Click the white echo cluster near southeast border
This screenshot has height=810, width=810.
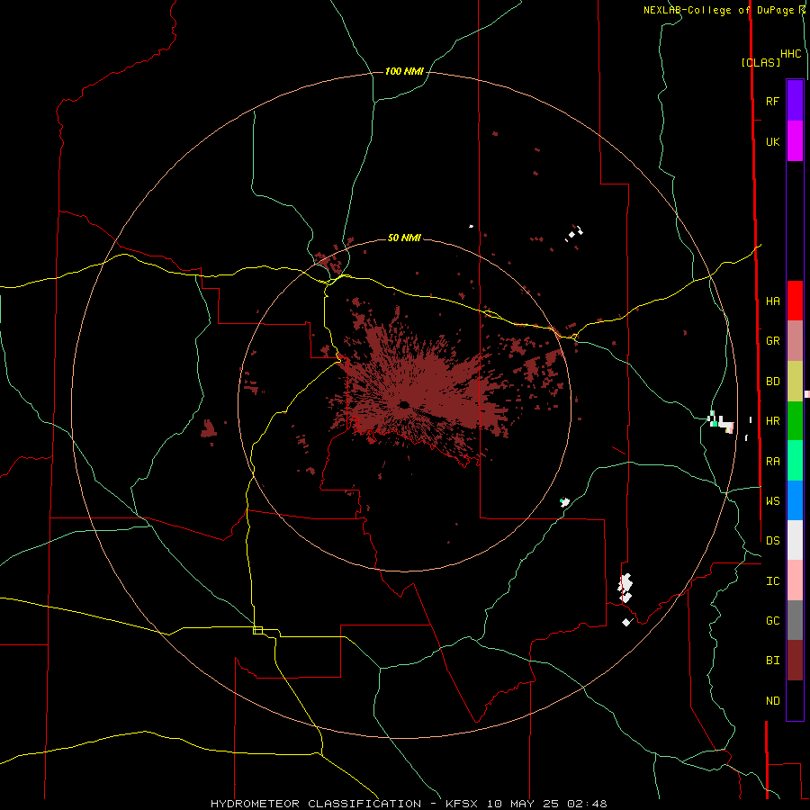tap(625, 588)
